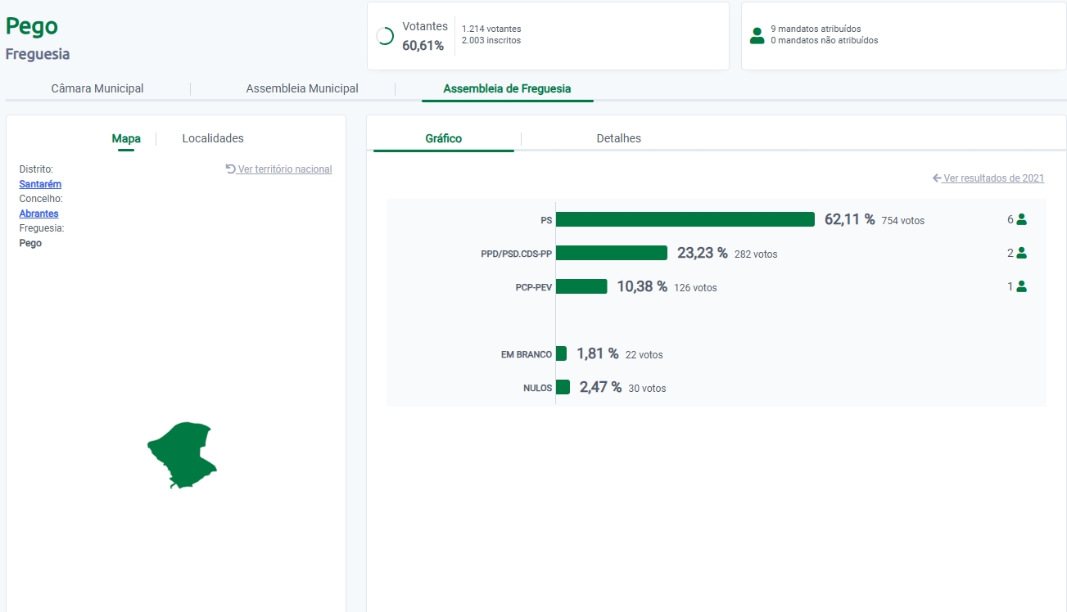Screen dimensions: 1067x612
Task: Open the Assembleia Municipal tab
Action: (302, 88)
